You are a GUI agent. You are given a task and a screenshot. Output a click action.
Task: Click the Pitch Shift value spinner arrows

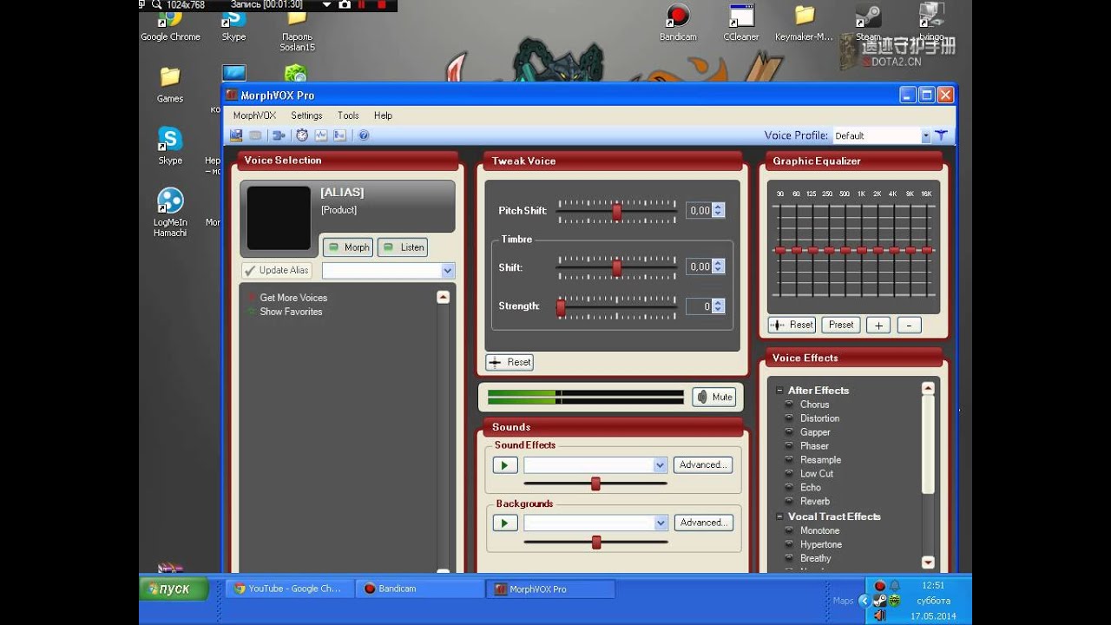pos(718,210)
